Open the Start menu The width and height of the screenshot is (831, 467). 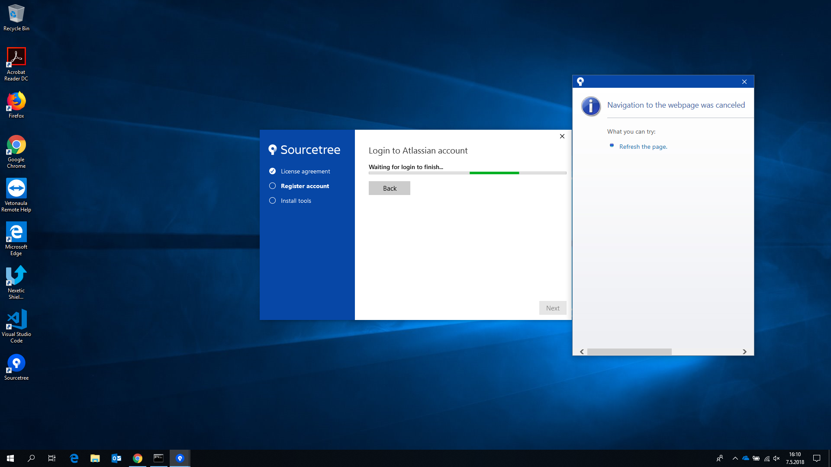10,458
